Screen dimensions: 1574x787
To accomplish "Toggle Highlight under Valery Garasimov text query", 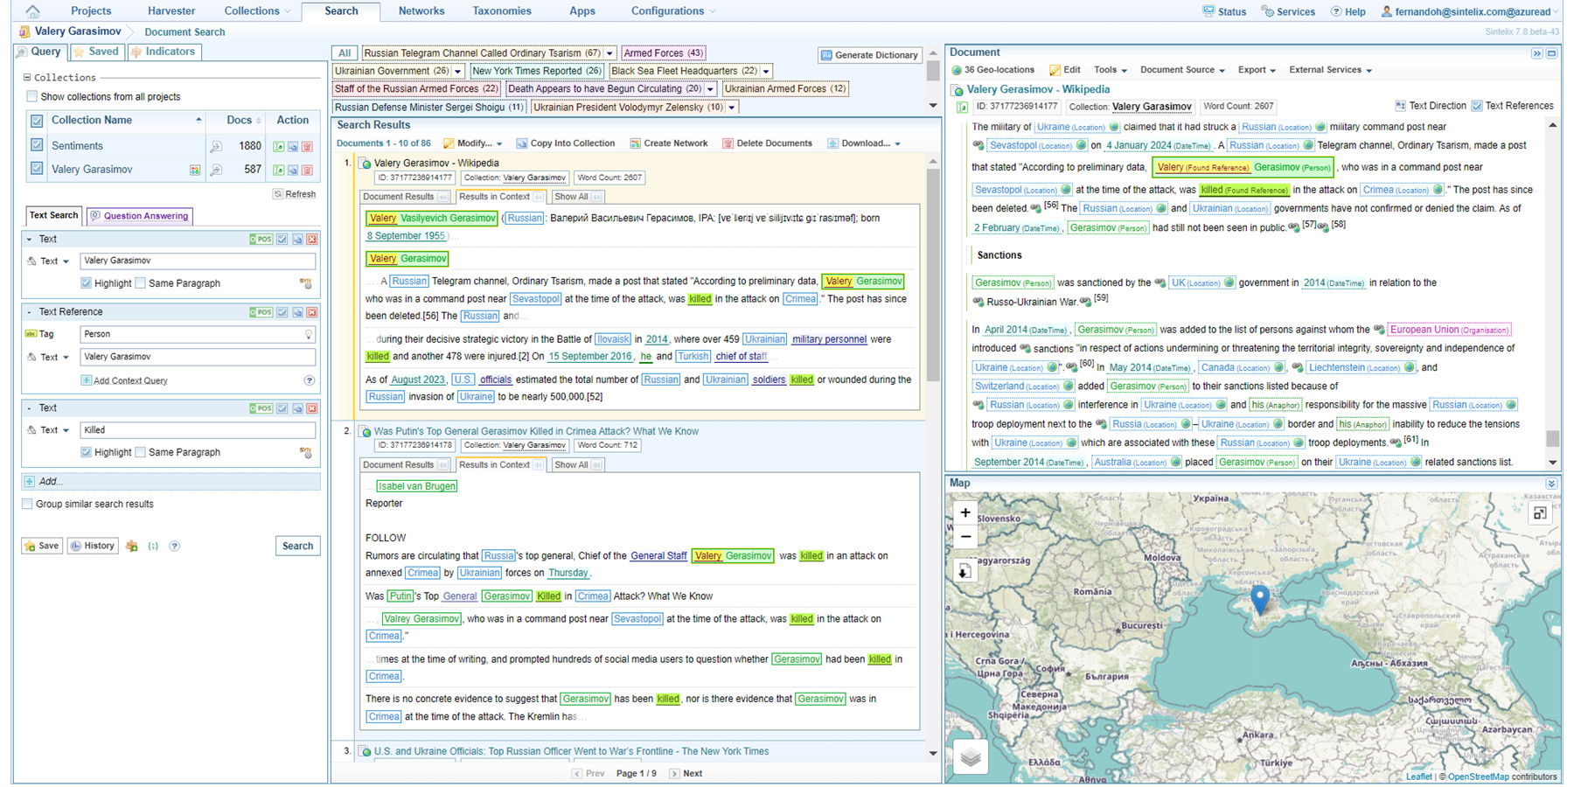I will click(x=86, y=283).
